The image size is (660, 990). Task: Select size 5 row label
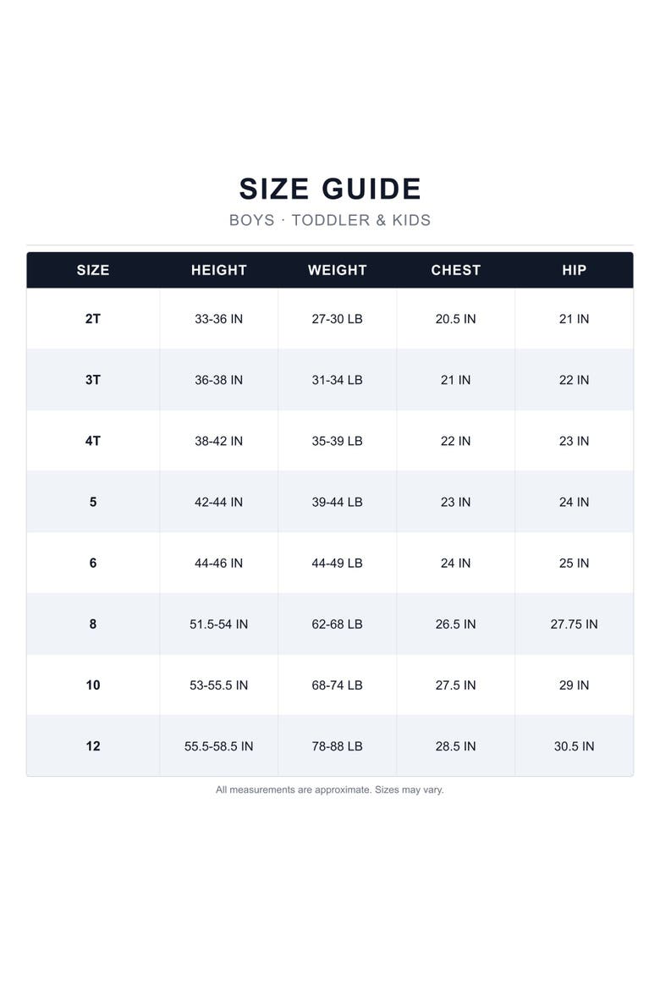click(93, 502)
